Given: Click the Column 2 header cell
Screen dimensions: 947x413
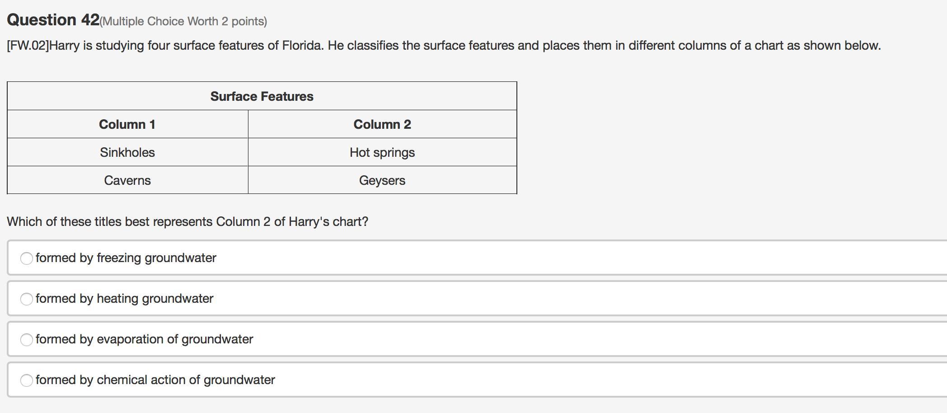Looking at the screenshot, I should coord(382,124).
